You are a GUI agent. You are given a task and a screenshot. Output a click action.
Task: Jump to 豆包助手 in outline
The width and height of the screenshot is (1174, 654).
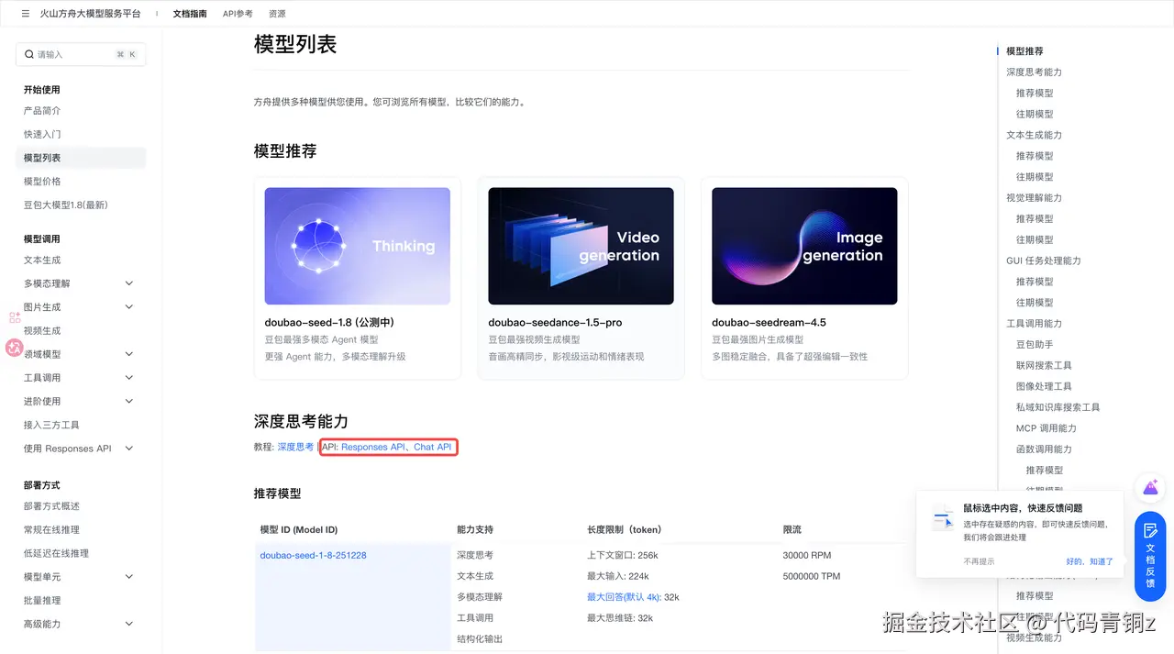pos(1035,345)
